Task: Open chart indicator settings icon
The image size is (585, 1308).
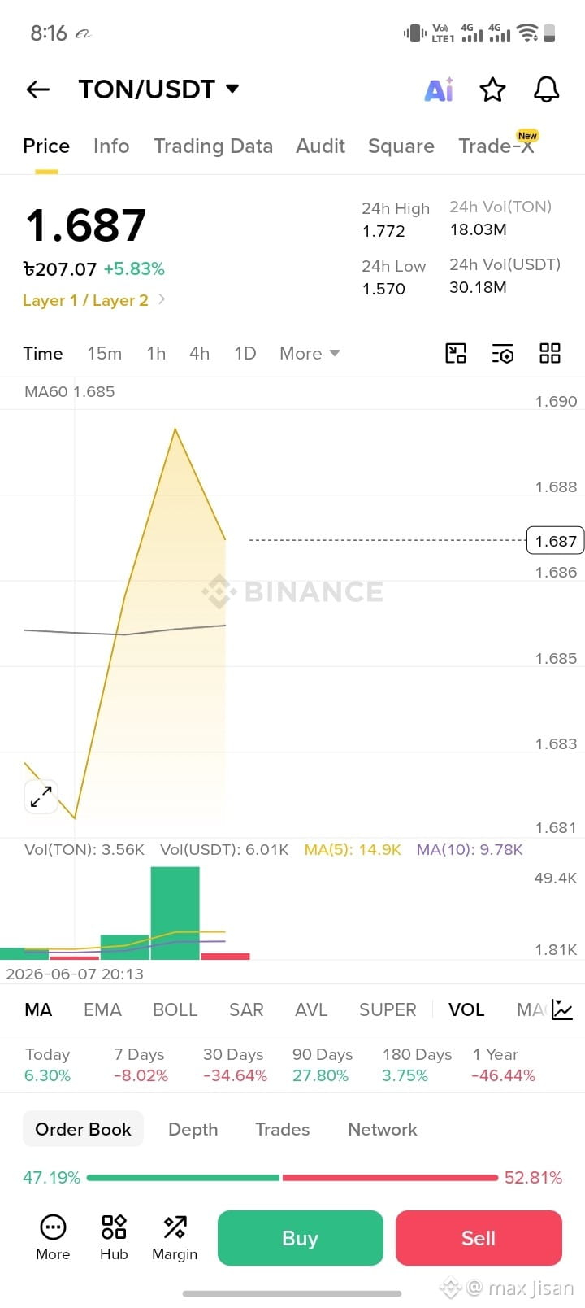Action: click(x=503, y=353)
